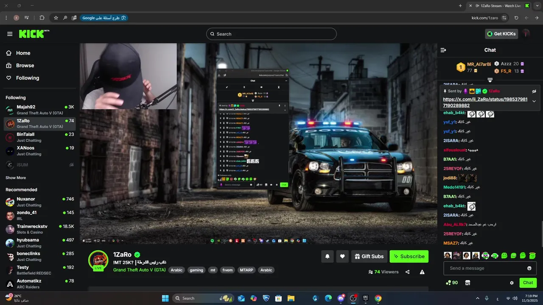543x305 pixels.
Task: Open recommended channel Nuxanor
Action: [x=40, y=202]
